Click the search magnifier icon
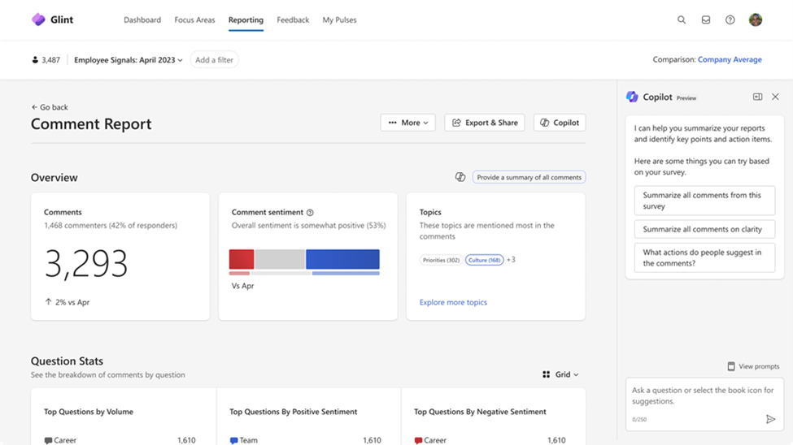Viewport: 793px width, 445px height. [682, 19]
